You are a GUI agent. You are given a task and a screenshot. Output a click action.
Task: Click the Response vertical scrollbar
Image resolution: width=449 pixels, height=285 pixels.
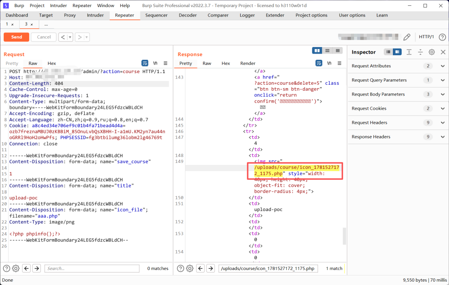(x=345, y=236)
